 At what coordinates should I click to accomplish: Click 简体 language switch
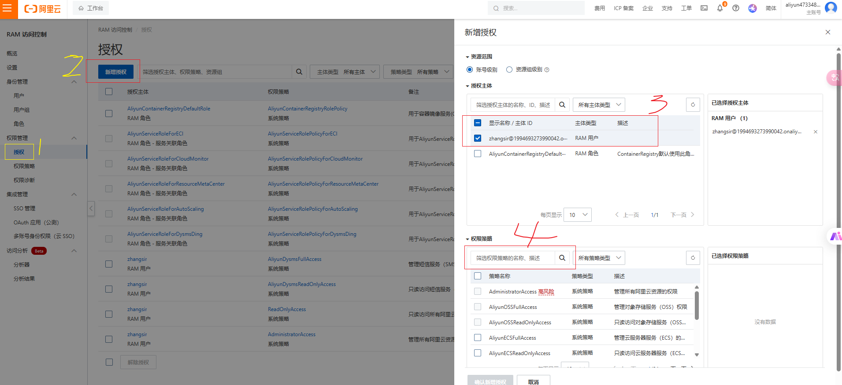coord(771,8)
